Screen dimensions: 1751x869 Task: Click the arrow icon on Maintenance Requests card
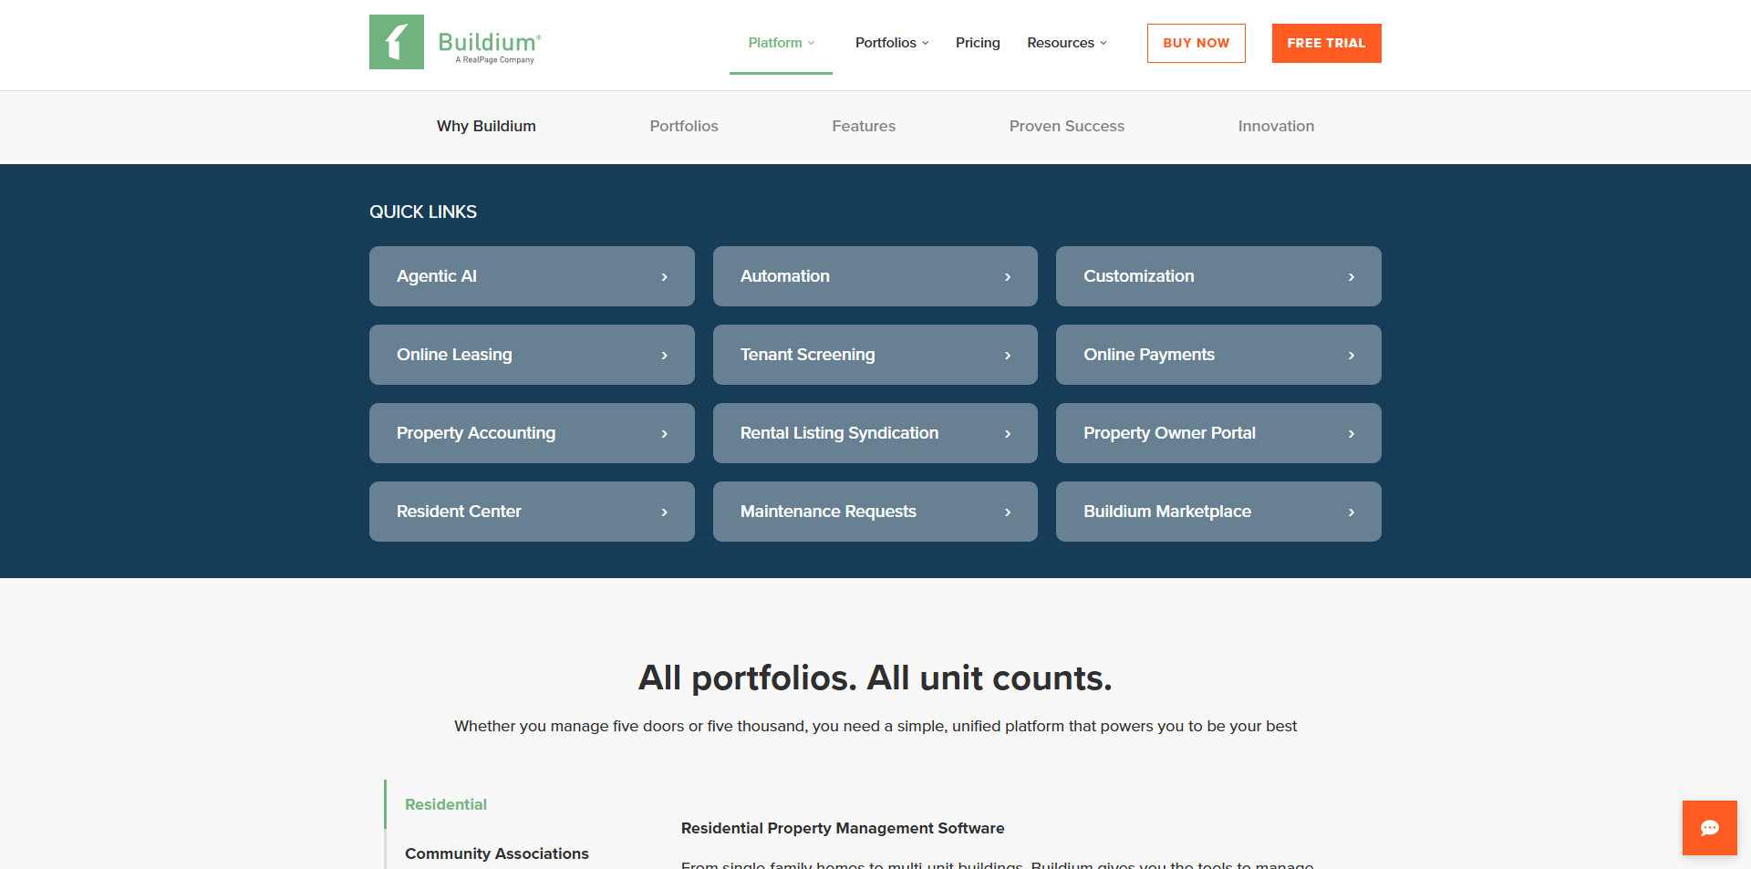(x=1008, y=512)
